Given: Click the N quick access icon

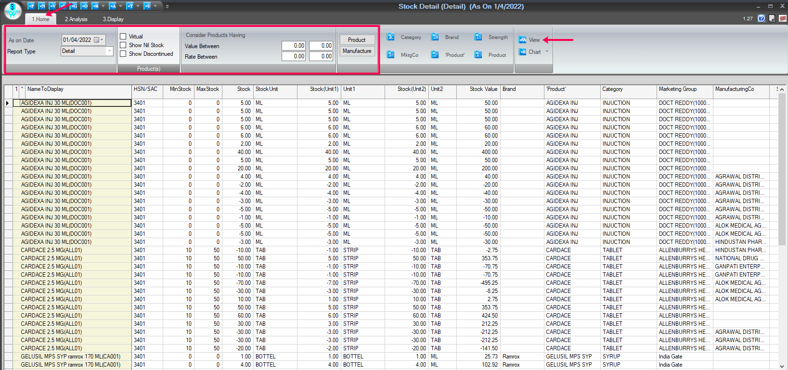Looking at the screenshot, I should point(42,6).
